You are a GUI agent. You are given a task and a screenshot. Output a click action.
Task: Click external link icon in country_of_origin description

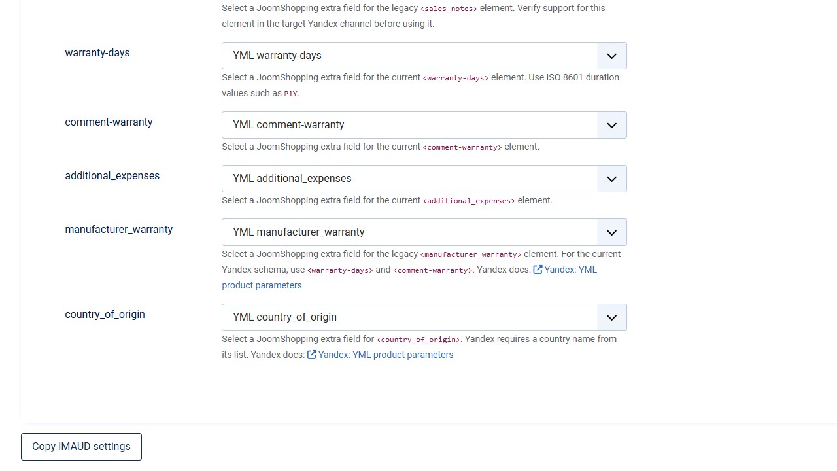pos(312,355)
